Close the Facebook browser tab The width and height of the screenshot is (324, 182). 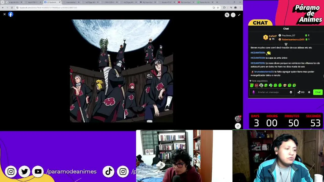pyautogui.click(x=60, y=2)
